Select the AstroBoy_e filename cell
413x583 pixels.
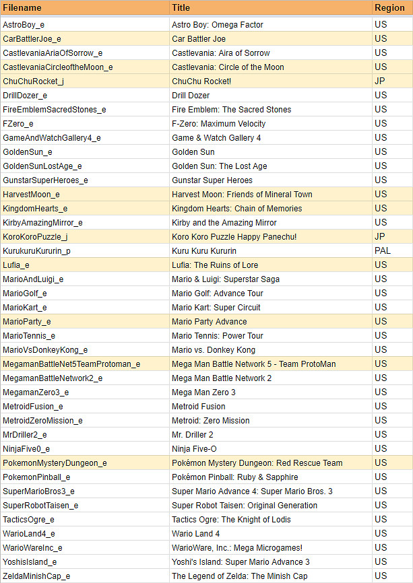(x=24, y=25)
